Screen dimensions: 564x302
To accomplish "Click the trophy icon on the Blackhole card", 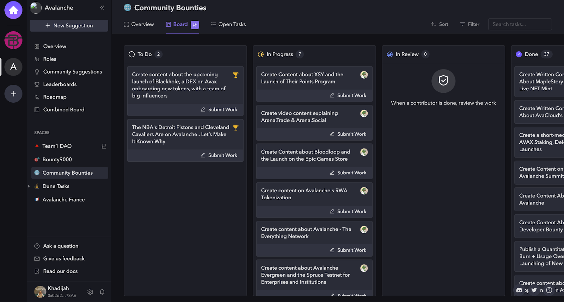I will pos(236,75).
